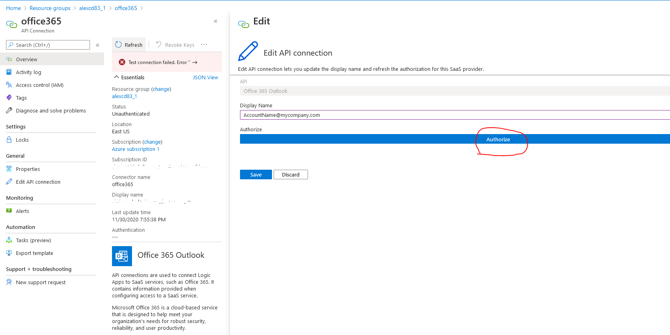Click the Properties bars icon
Image resolution: width=670 pixels, height=335 pixels.
(9, 169)
